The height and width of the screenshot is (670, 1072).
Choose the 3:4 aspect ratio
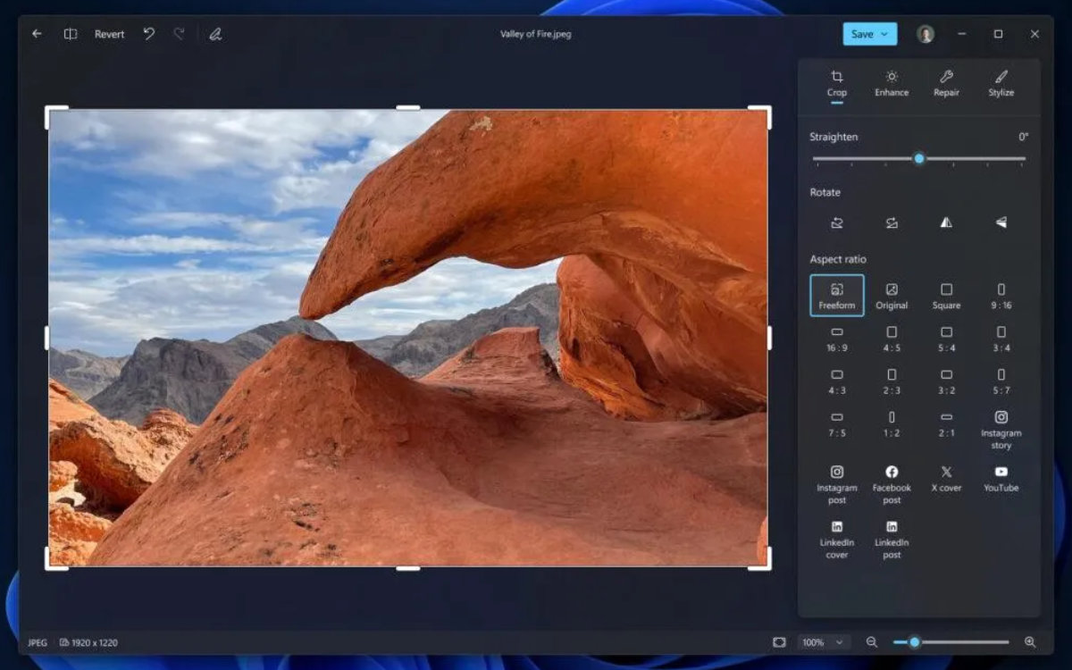(1001, 339)
